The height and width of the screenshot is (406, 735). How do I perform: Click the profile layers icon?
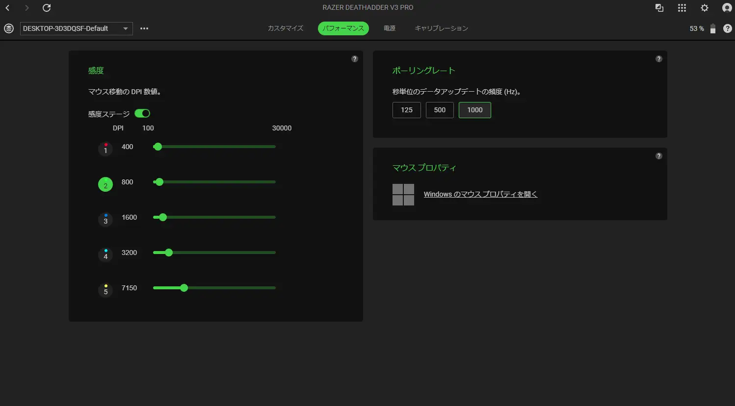[x=9, y=28]
